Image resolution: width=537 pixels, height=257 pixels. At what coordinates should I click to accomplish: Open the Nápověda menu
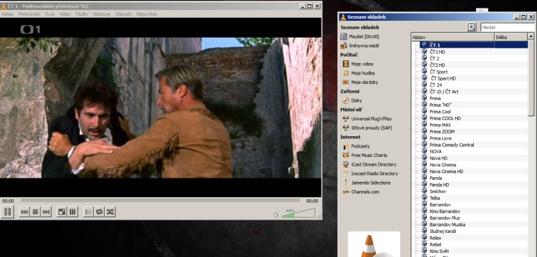click(146, 14)
